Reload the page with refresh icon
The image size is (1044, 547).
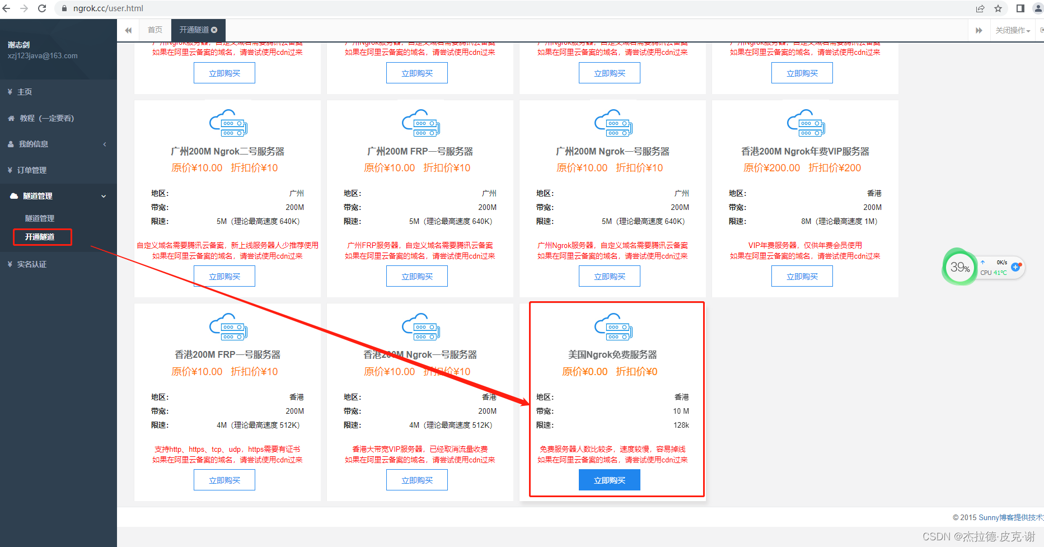tap(42, 8)
